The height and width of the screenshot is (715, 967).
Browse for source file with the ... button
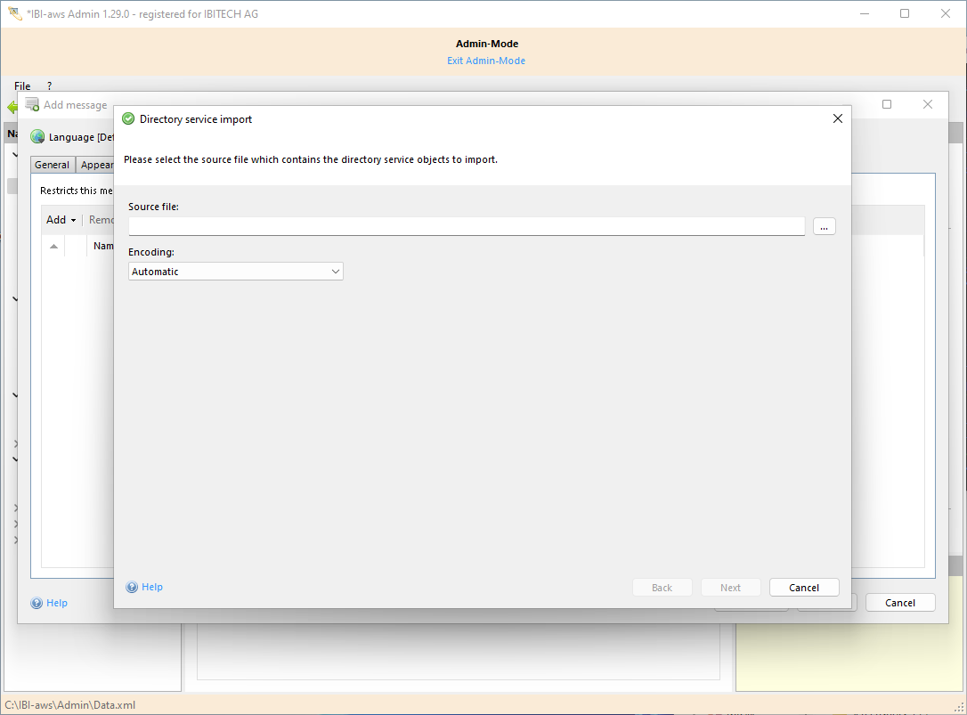point(824,227)
